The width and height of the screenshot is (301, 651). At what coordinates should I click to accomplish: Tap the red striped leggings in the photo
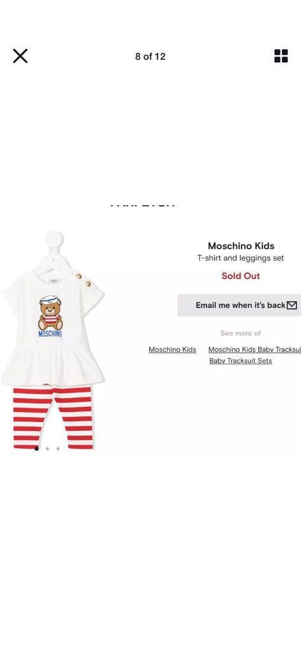(53, 417)
